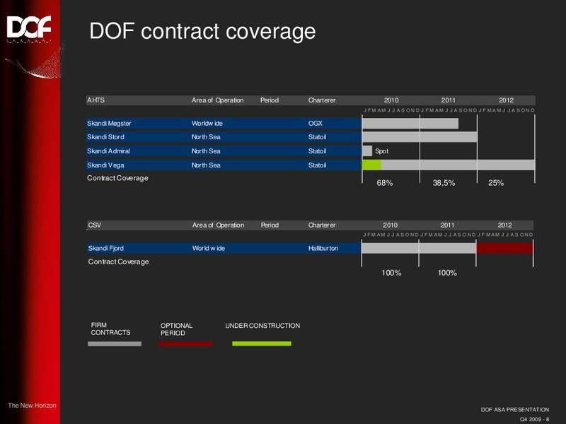
Task: Click the small grey bar for Skandi Admiral
Action: tap(367, 151)
